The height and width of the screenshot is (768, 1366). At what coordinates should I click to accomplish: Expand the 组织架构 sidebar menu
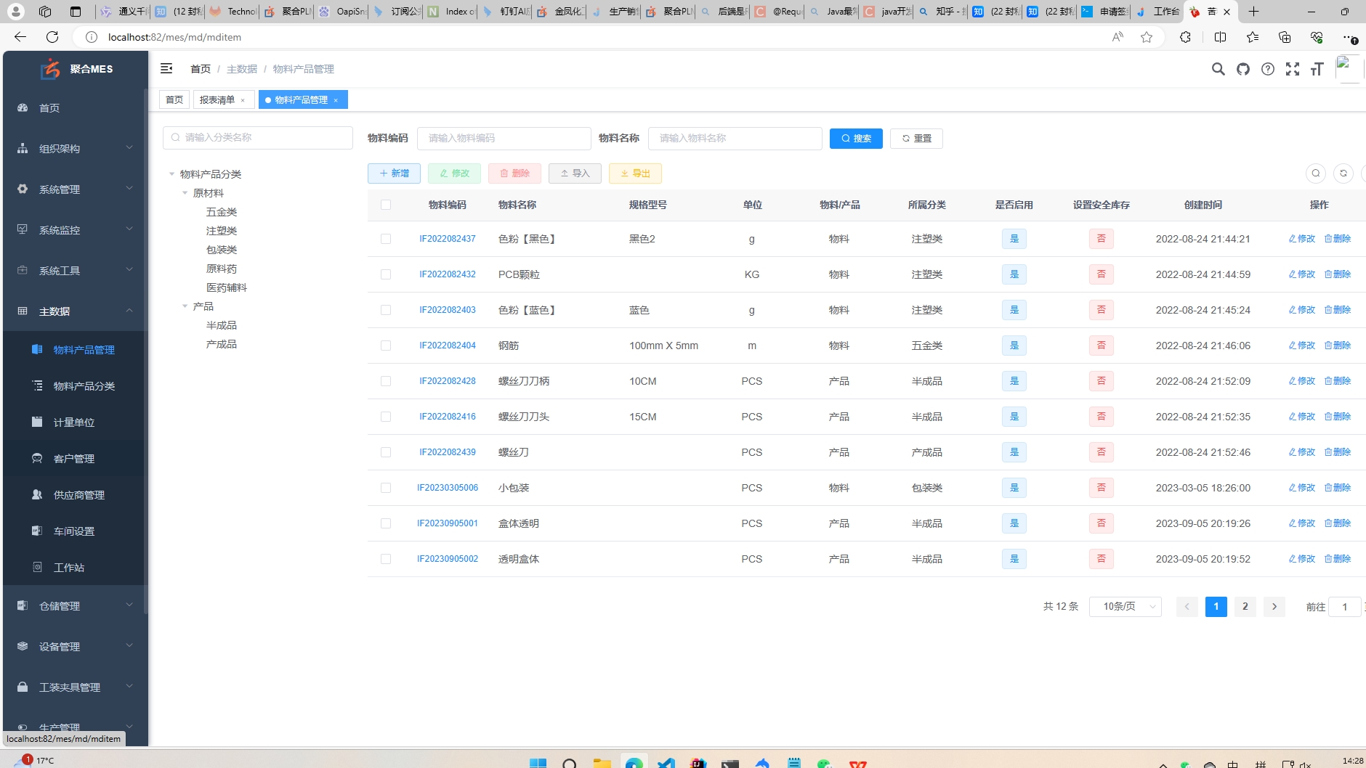click(x=76, y=149)
